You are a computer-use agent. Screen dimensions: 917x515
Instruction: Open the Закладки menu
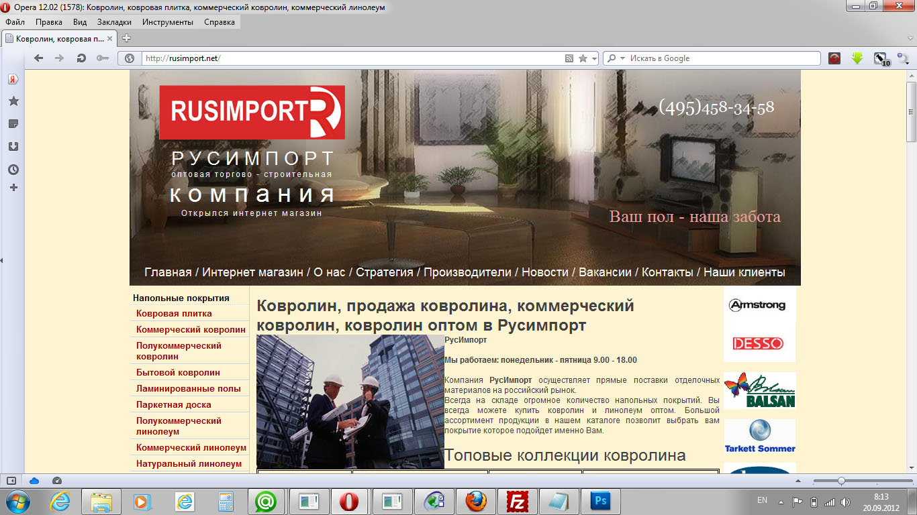pos(114,22)
